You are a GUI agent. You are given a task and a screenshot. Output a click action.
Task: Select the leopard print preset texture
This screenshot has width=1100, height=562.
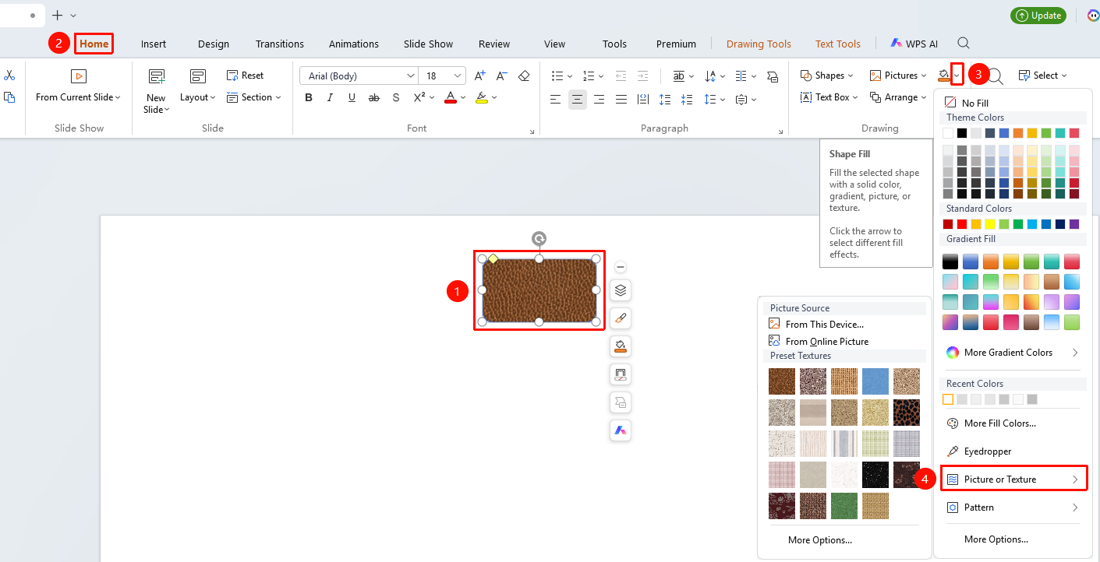click(x=907, y=413)
